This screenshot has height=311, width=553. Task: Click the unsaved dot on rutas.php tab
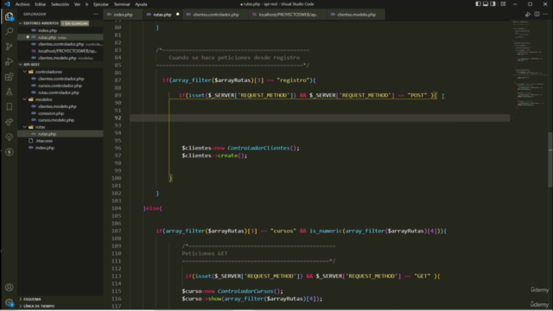[177, 15]
